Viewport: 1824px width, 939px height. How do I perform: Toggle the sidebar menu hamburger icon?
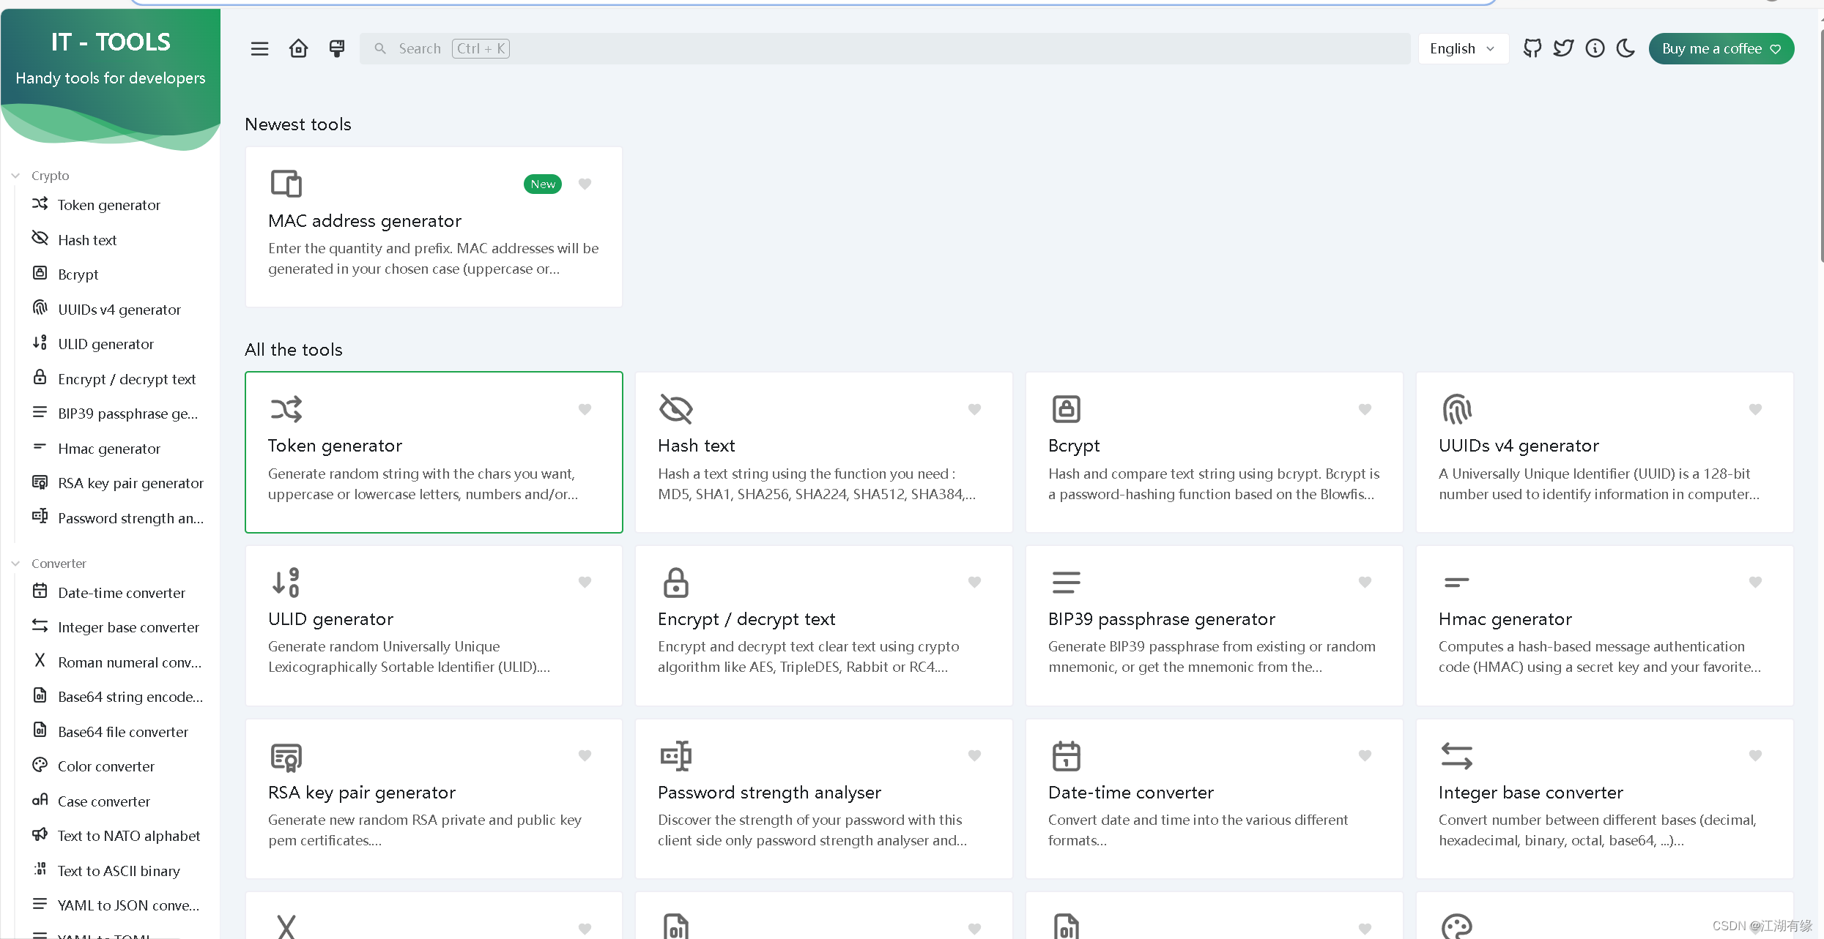(259, 49)
